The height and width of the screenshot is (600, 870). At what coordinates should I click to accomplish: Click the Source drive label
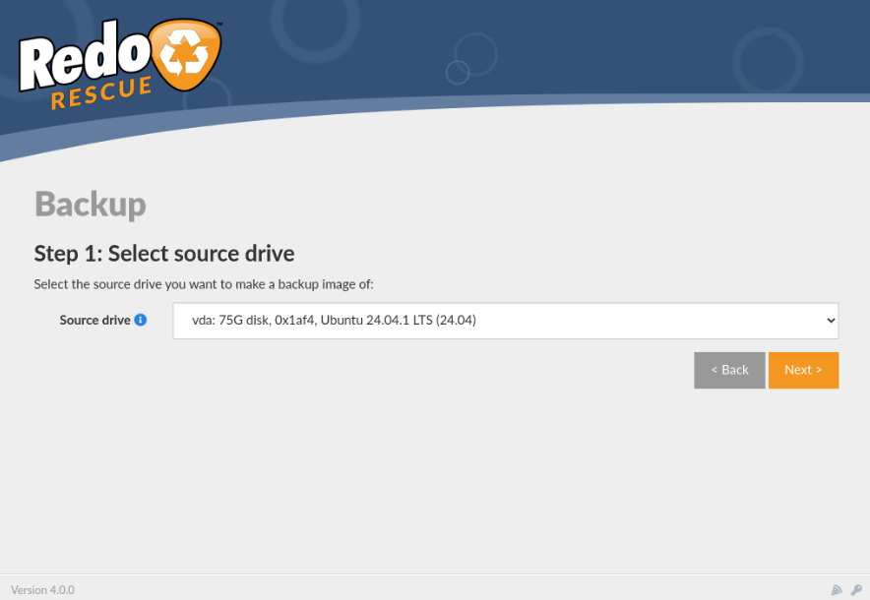pos(94,320)
